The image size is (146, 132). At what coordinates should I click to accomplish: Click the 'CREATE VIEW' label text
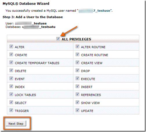click(92, 63)
